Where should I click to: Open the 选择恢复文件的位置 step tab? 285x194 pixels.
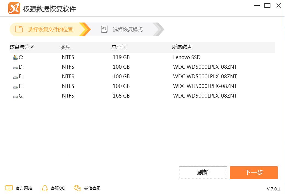pos(50,30)
